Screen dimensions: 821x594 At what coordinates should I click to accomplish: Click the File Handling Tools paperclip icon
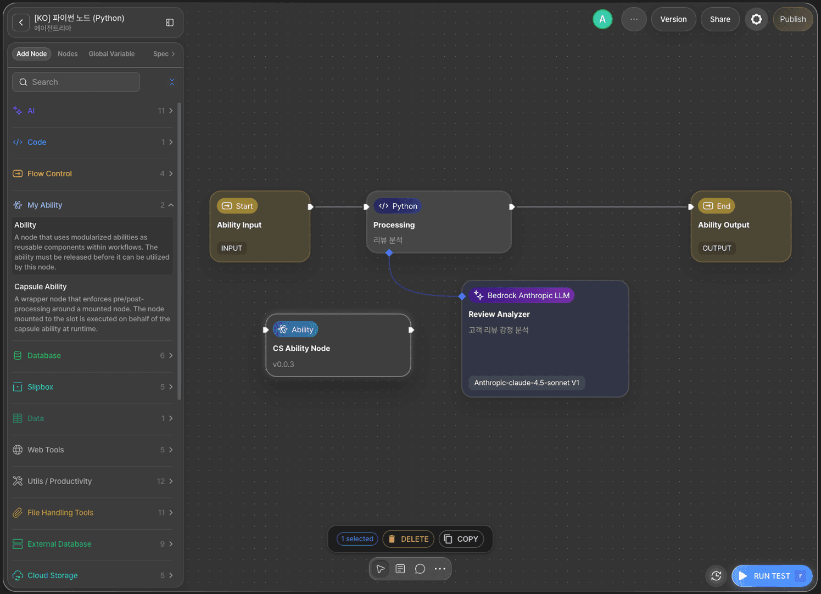(18, 513)
